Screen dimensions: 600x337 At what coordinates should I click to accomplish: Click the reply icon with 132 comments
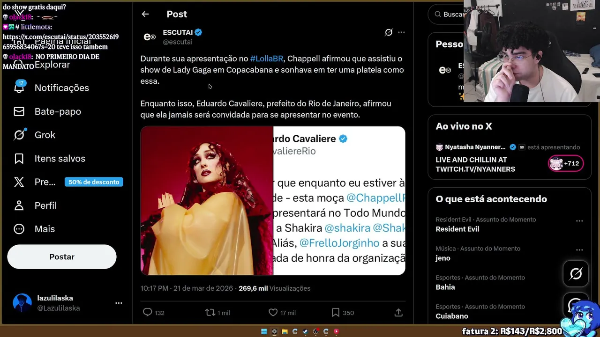[x=147, y=312]
